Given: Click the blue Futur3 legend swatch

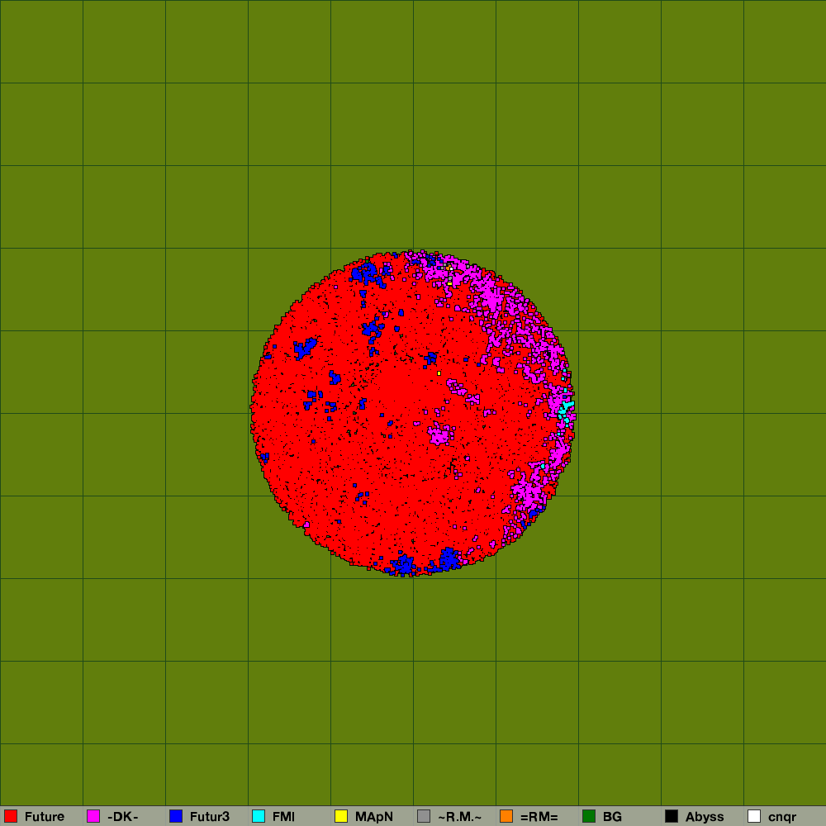Looking at the screenshot, I should point(176,816).
